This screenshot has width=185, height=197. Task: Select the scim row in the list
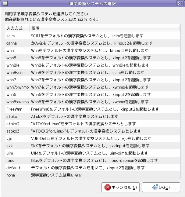(93, 36)
